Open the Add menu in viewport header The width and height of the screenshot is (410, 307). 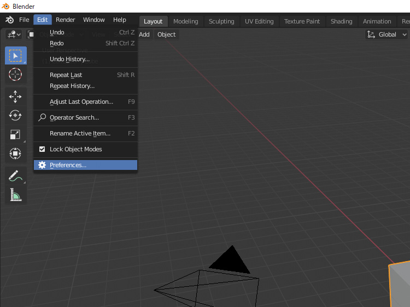click(x=144, y=34)
